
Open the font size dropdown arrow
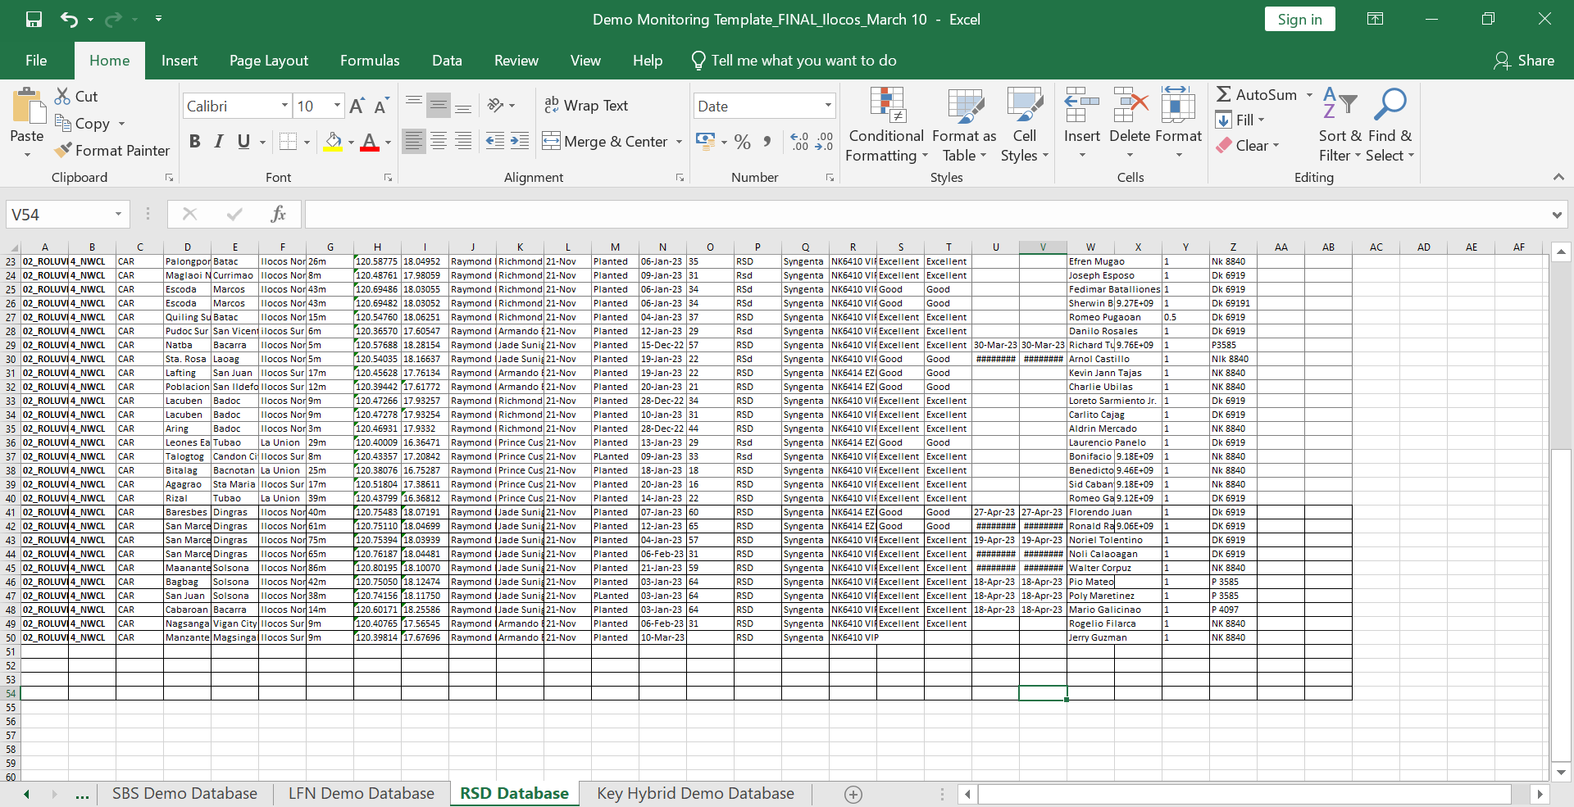(337, 106)
